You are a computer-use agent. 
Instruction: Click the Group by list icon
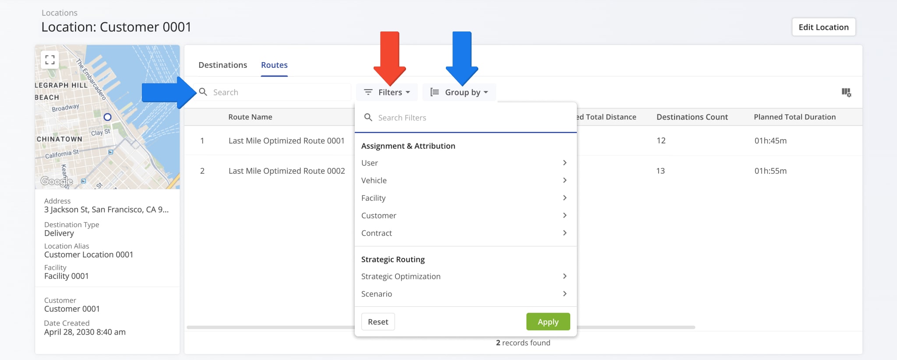coord(434,92)
